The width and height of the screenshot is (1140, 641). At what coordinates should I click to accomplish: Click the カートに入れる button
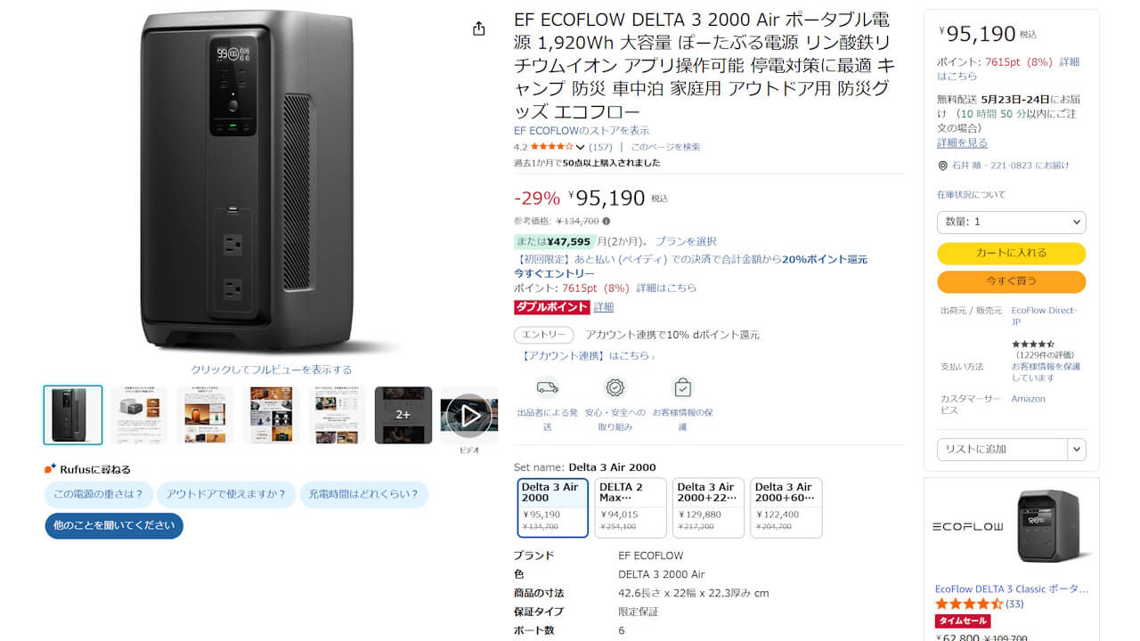(1011, 253)
